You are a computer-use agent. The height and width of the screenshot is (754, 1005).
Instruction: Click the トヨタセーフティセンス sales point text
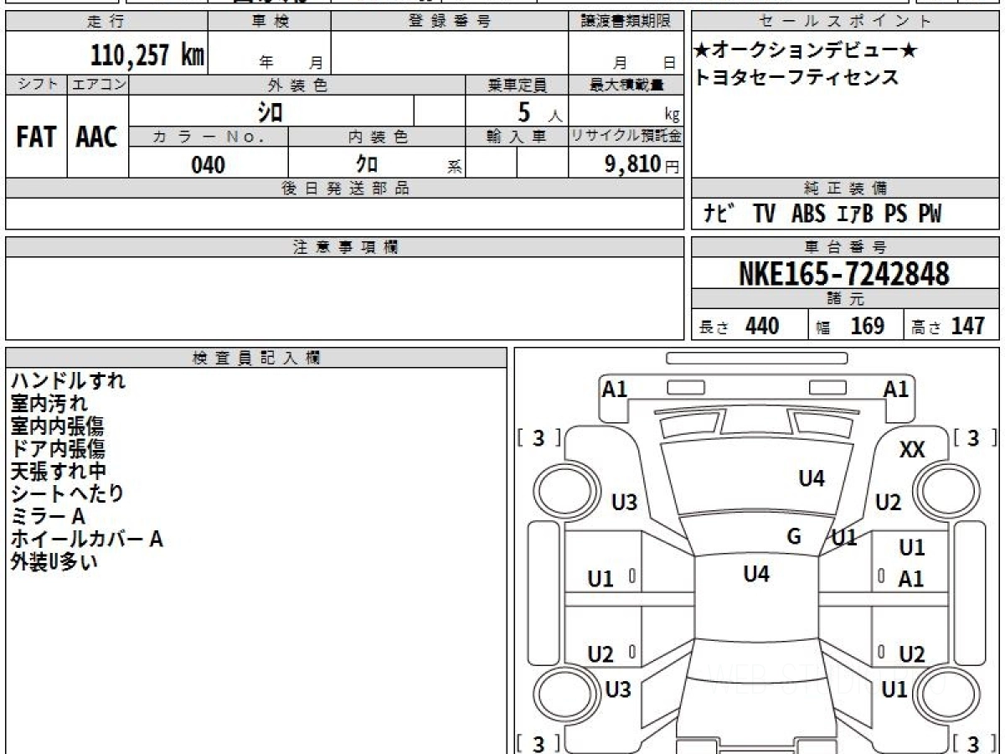[796, 78]
